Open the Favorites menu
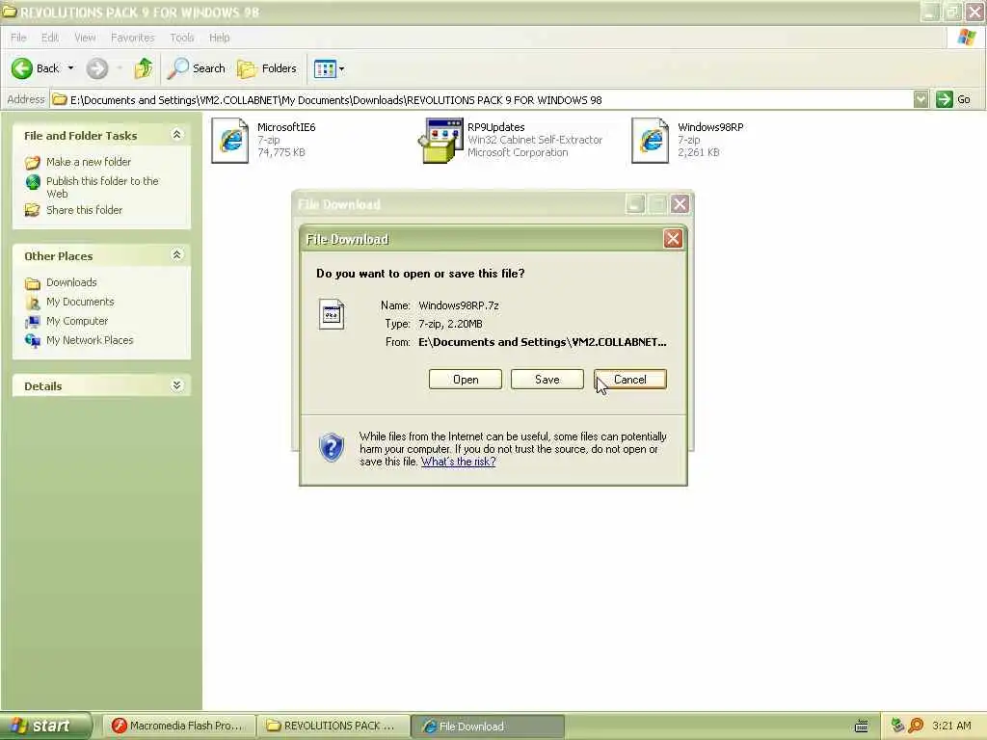 pyautogui.click(x=133, y=38)
